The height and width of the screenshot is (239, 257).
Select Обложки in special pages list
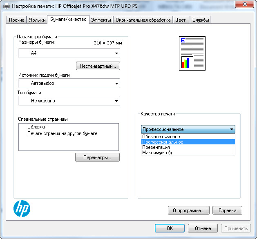37,127
